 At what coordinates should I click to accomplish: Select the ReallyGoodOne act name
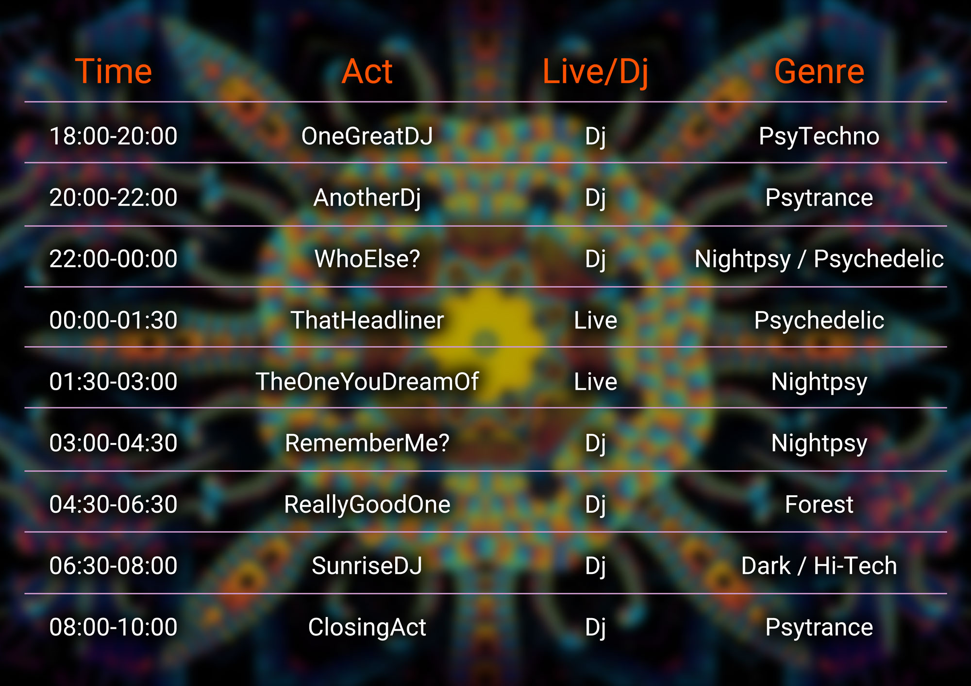click(x=367, y=505)
